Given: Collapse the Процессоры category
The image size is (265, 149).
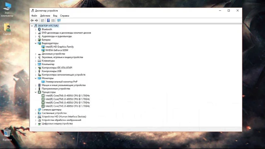Looking at the screenshot, I should tap(36, 92).
